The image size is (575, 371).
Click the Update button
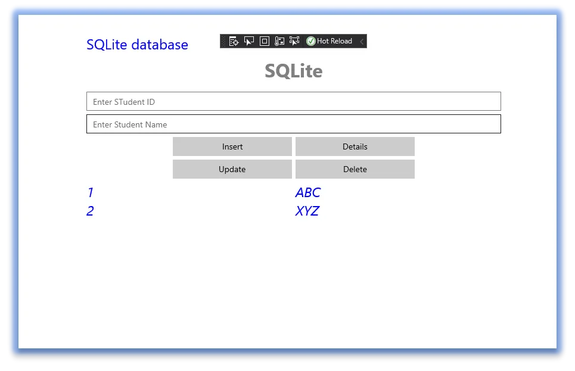232,169
